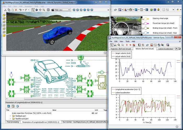Click the clapperboard camera icon
The image size is (183, 130).
click(53, 10)
